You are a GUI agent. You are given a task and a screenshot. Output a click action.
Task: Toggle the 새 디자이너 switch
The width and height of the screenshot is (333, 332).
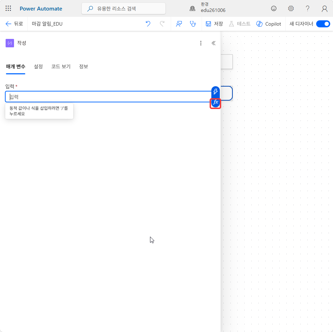[323, 24]
